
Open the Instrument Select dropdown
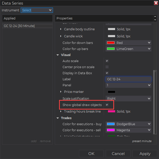pyautogui.click(x=37, y=10)
